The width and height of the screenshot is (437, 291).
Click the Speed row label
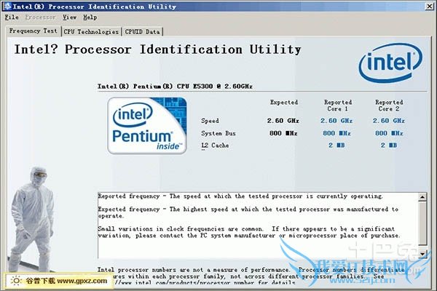pyautogui.click(x=210, y=121)
